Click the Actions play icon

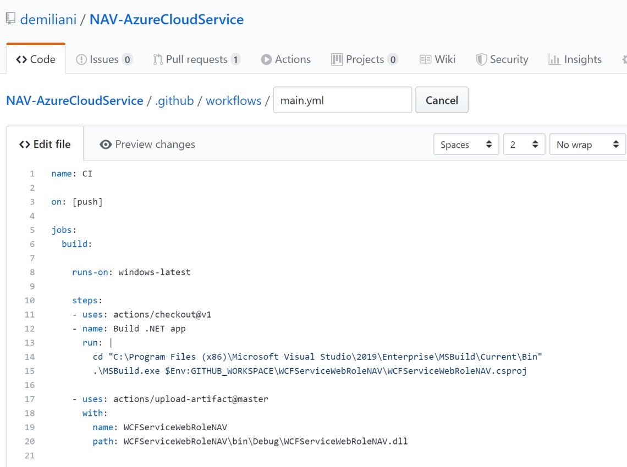(x=267, y=59)
